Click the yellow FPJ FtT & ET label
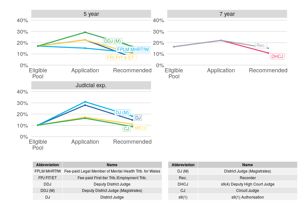304x203 pixels. 121,58
